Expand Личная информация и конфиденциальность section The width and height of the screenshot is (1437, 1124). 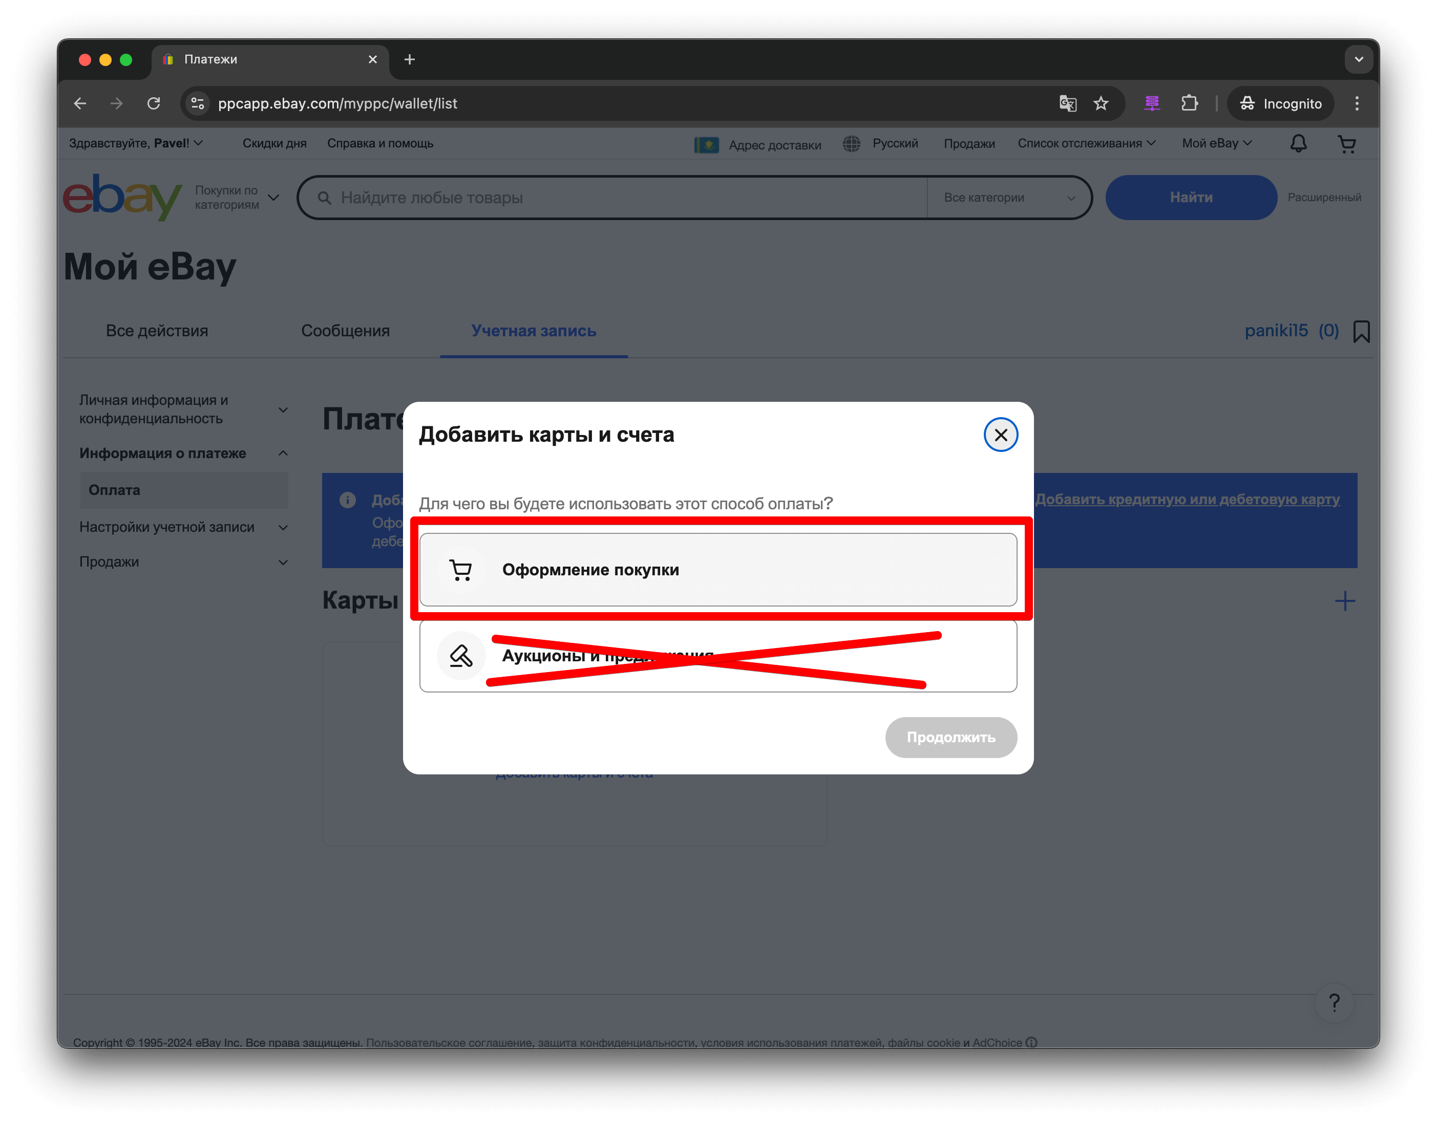(x=184, y=409)
